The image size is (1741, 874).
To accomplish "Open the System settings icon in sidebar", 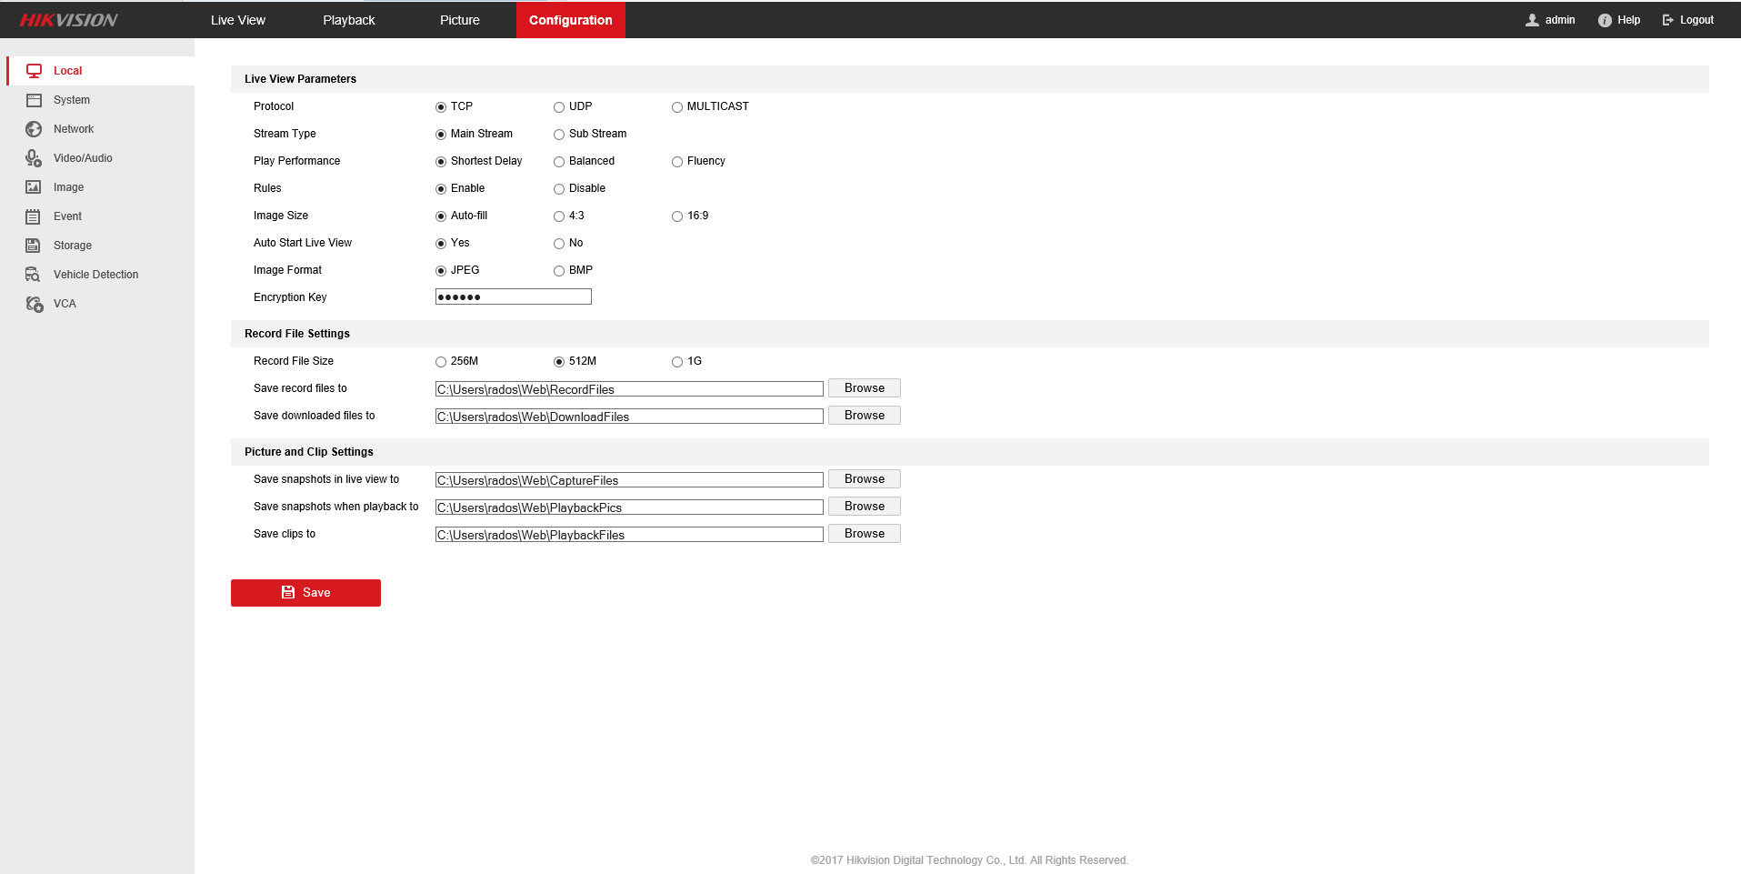I will tap(34, 100).
